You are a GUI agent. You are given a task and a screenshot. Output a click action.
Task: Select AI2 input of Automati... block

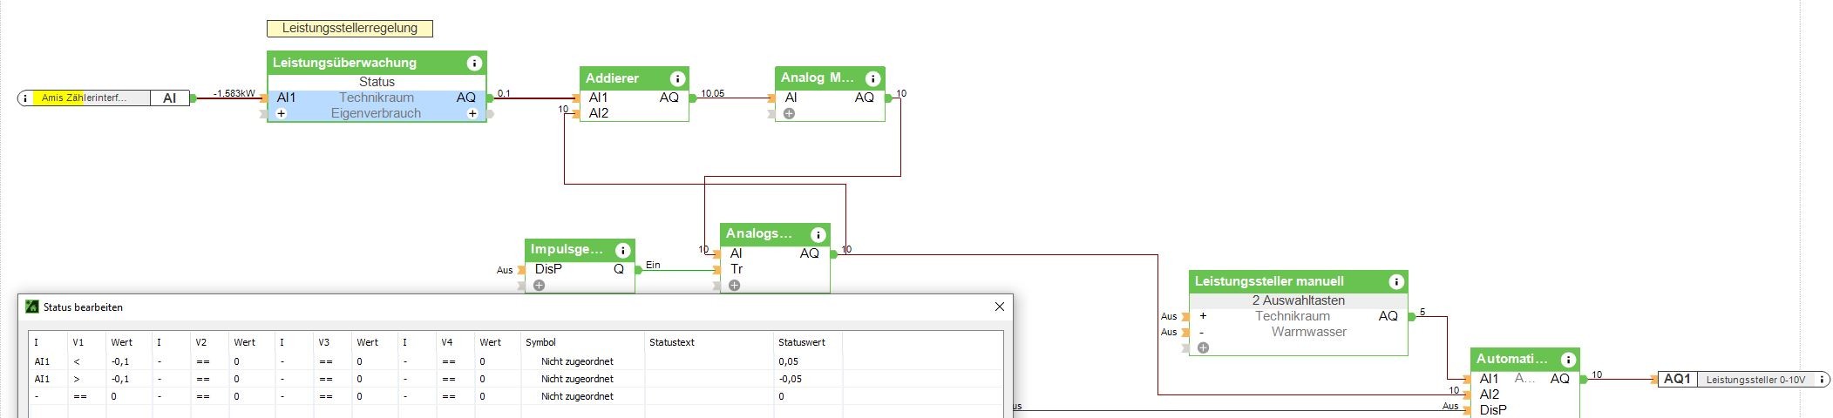pos(1490,394)
